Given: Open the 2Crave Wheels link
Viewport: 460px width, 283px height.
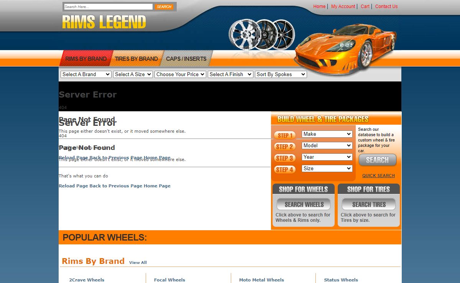Looking at the screenshot, I should click(87, 280).
